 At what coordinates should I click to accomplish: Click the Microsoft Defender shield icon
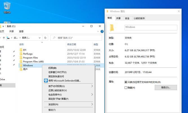point(46,81)
